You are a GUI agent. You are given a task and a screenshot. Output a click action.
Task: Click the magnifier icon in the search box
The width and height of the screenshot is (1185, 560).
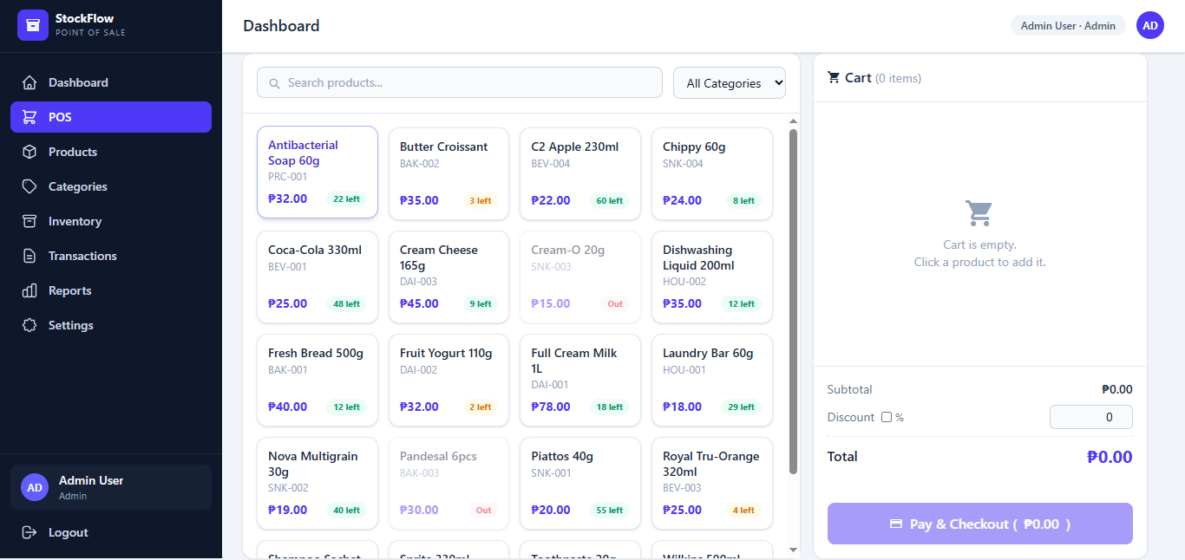point(274,83)
